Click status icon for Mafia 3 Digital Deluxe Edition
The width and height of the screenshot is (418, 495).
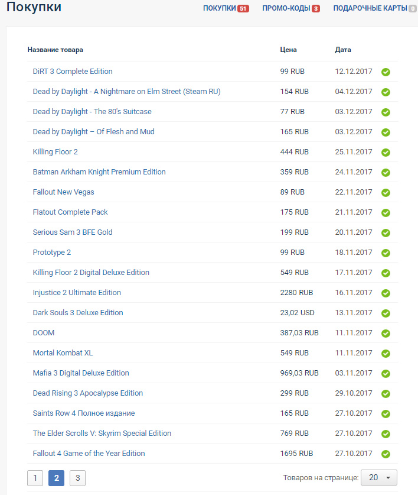click(386, 374)
